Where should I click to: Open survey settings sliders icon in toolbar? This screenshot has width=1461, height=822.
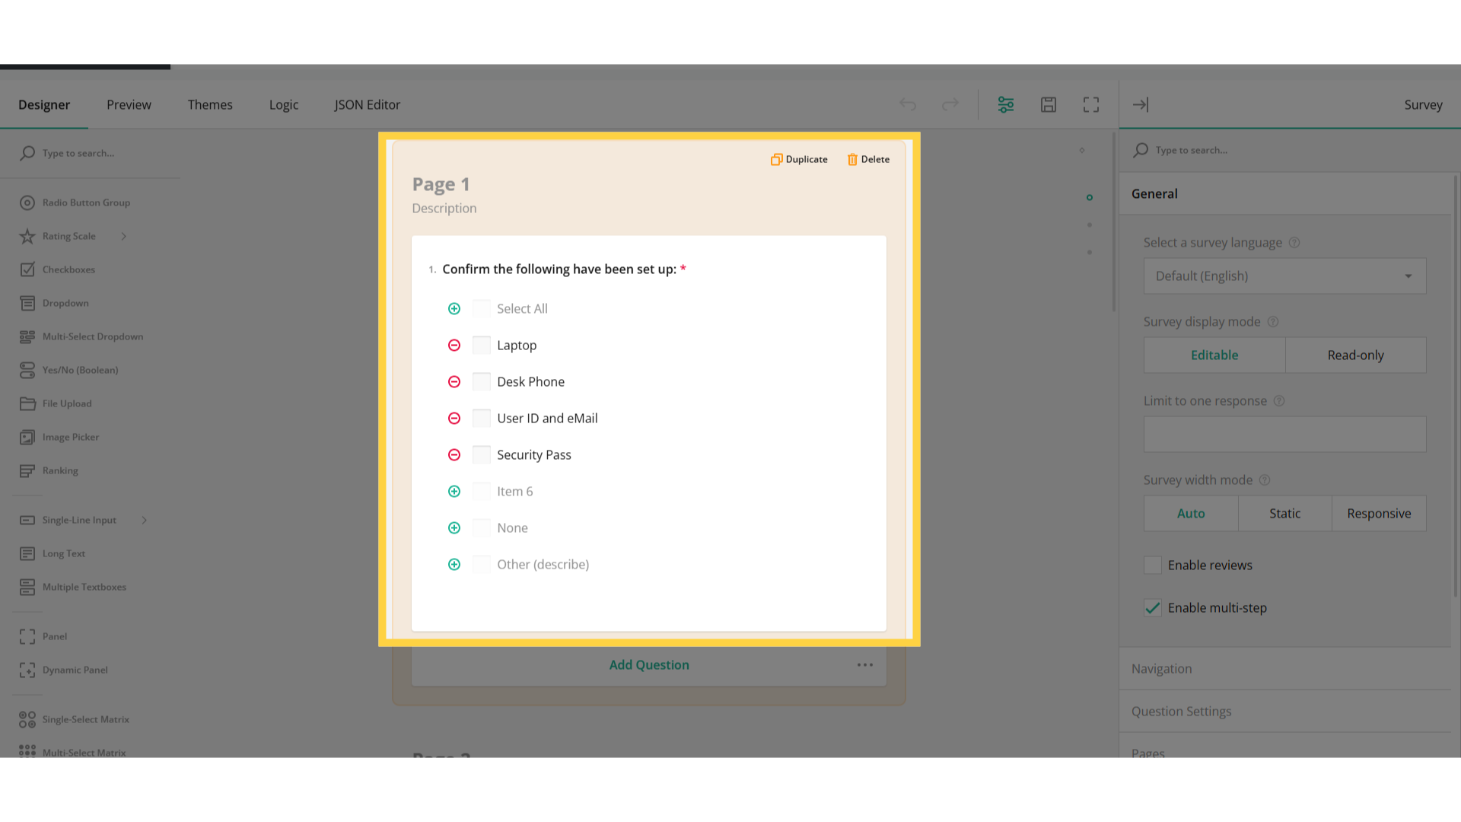point(1006,105)
